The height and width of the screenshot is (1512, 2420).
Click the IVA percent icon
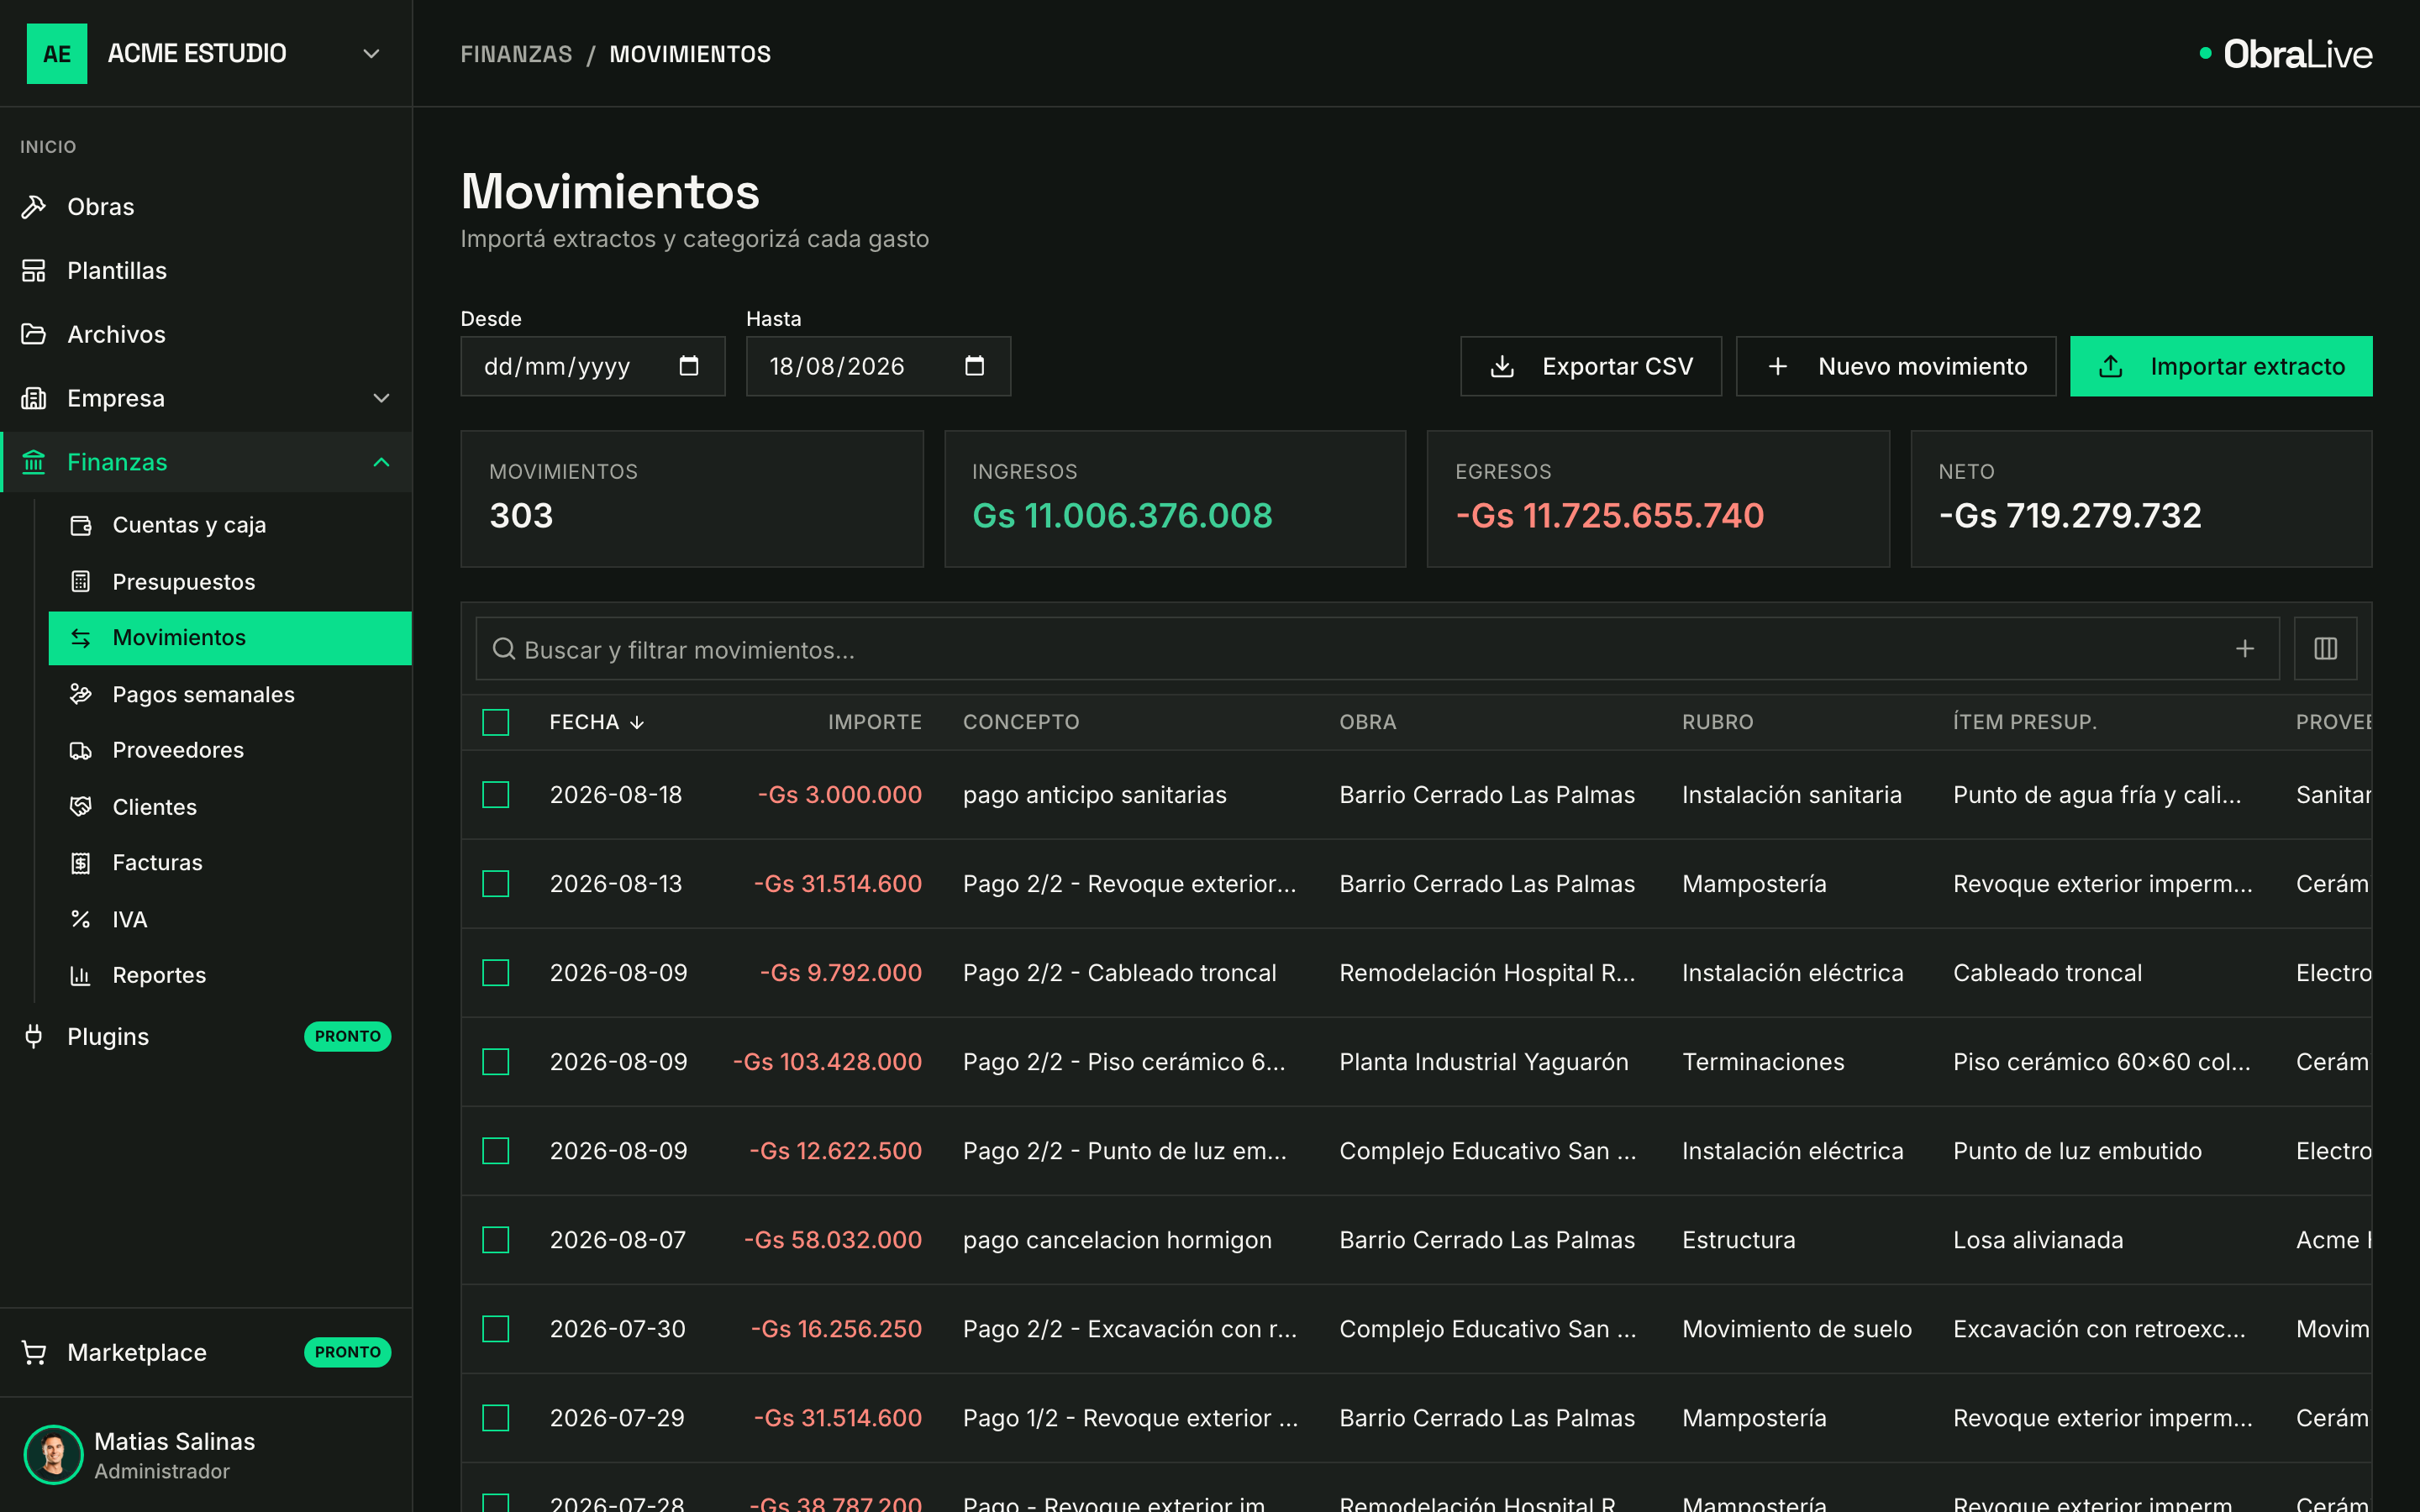[81, 919]
